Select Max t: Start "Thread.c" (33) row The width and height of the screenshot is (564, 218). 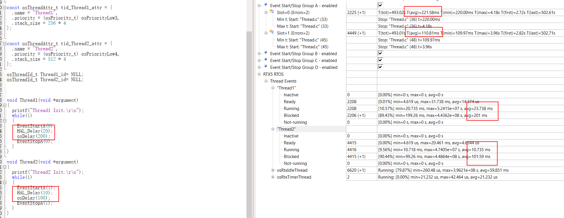coord(302,26)
